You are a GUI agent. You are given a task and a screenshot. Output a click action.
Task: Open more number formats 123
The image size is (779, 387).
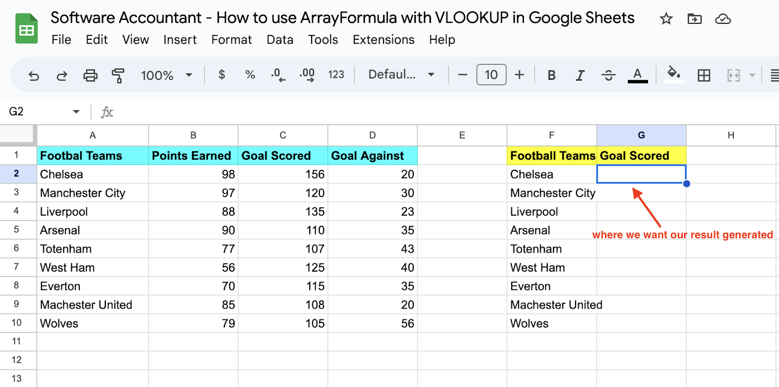[336, 74]
